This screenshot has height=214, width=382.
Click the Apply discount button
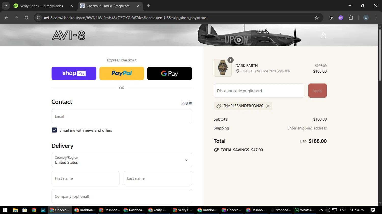(317, 91)
